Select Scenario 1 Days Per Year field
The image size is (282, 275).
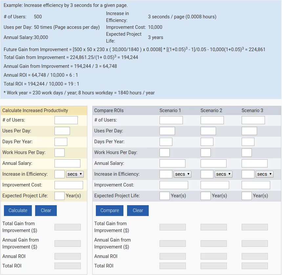(166, 142)
